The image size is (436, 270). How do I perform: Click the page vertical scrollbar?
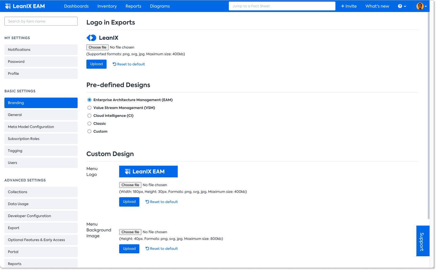click(429, 116)
